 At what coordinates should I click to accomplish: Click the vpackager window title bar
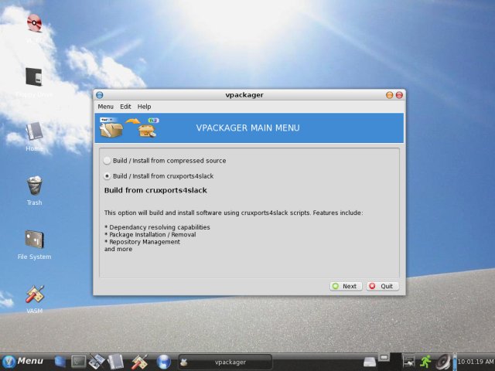[244, 95]
